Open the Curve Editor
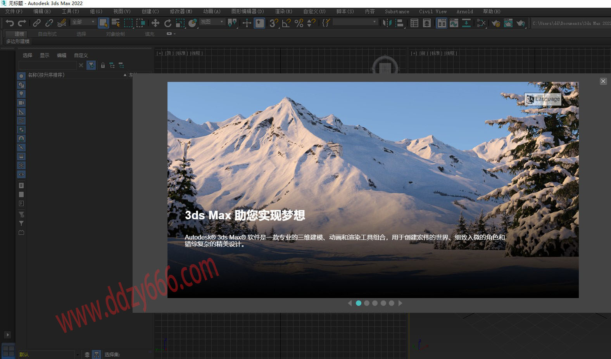 [x=454, y=23]
